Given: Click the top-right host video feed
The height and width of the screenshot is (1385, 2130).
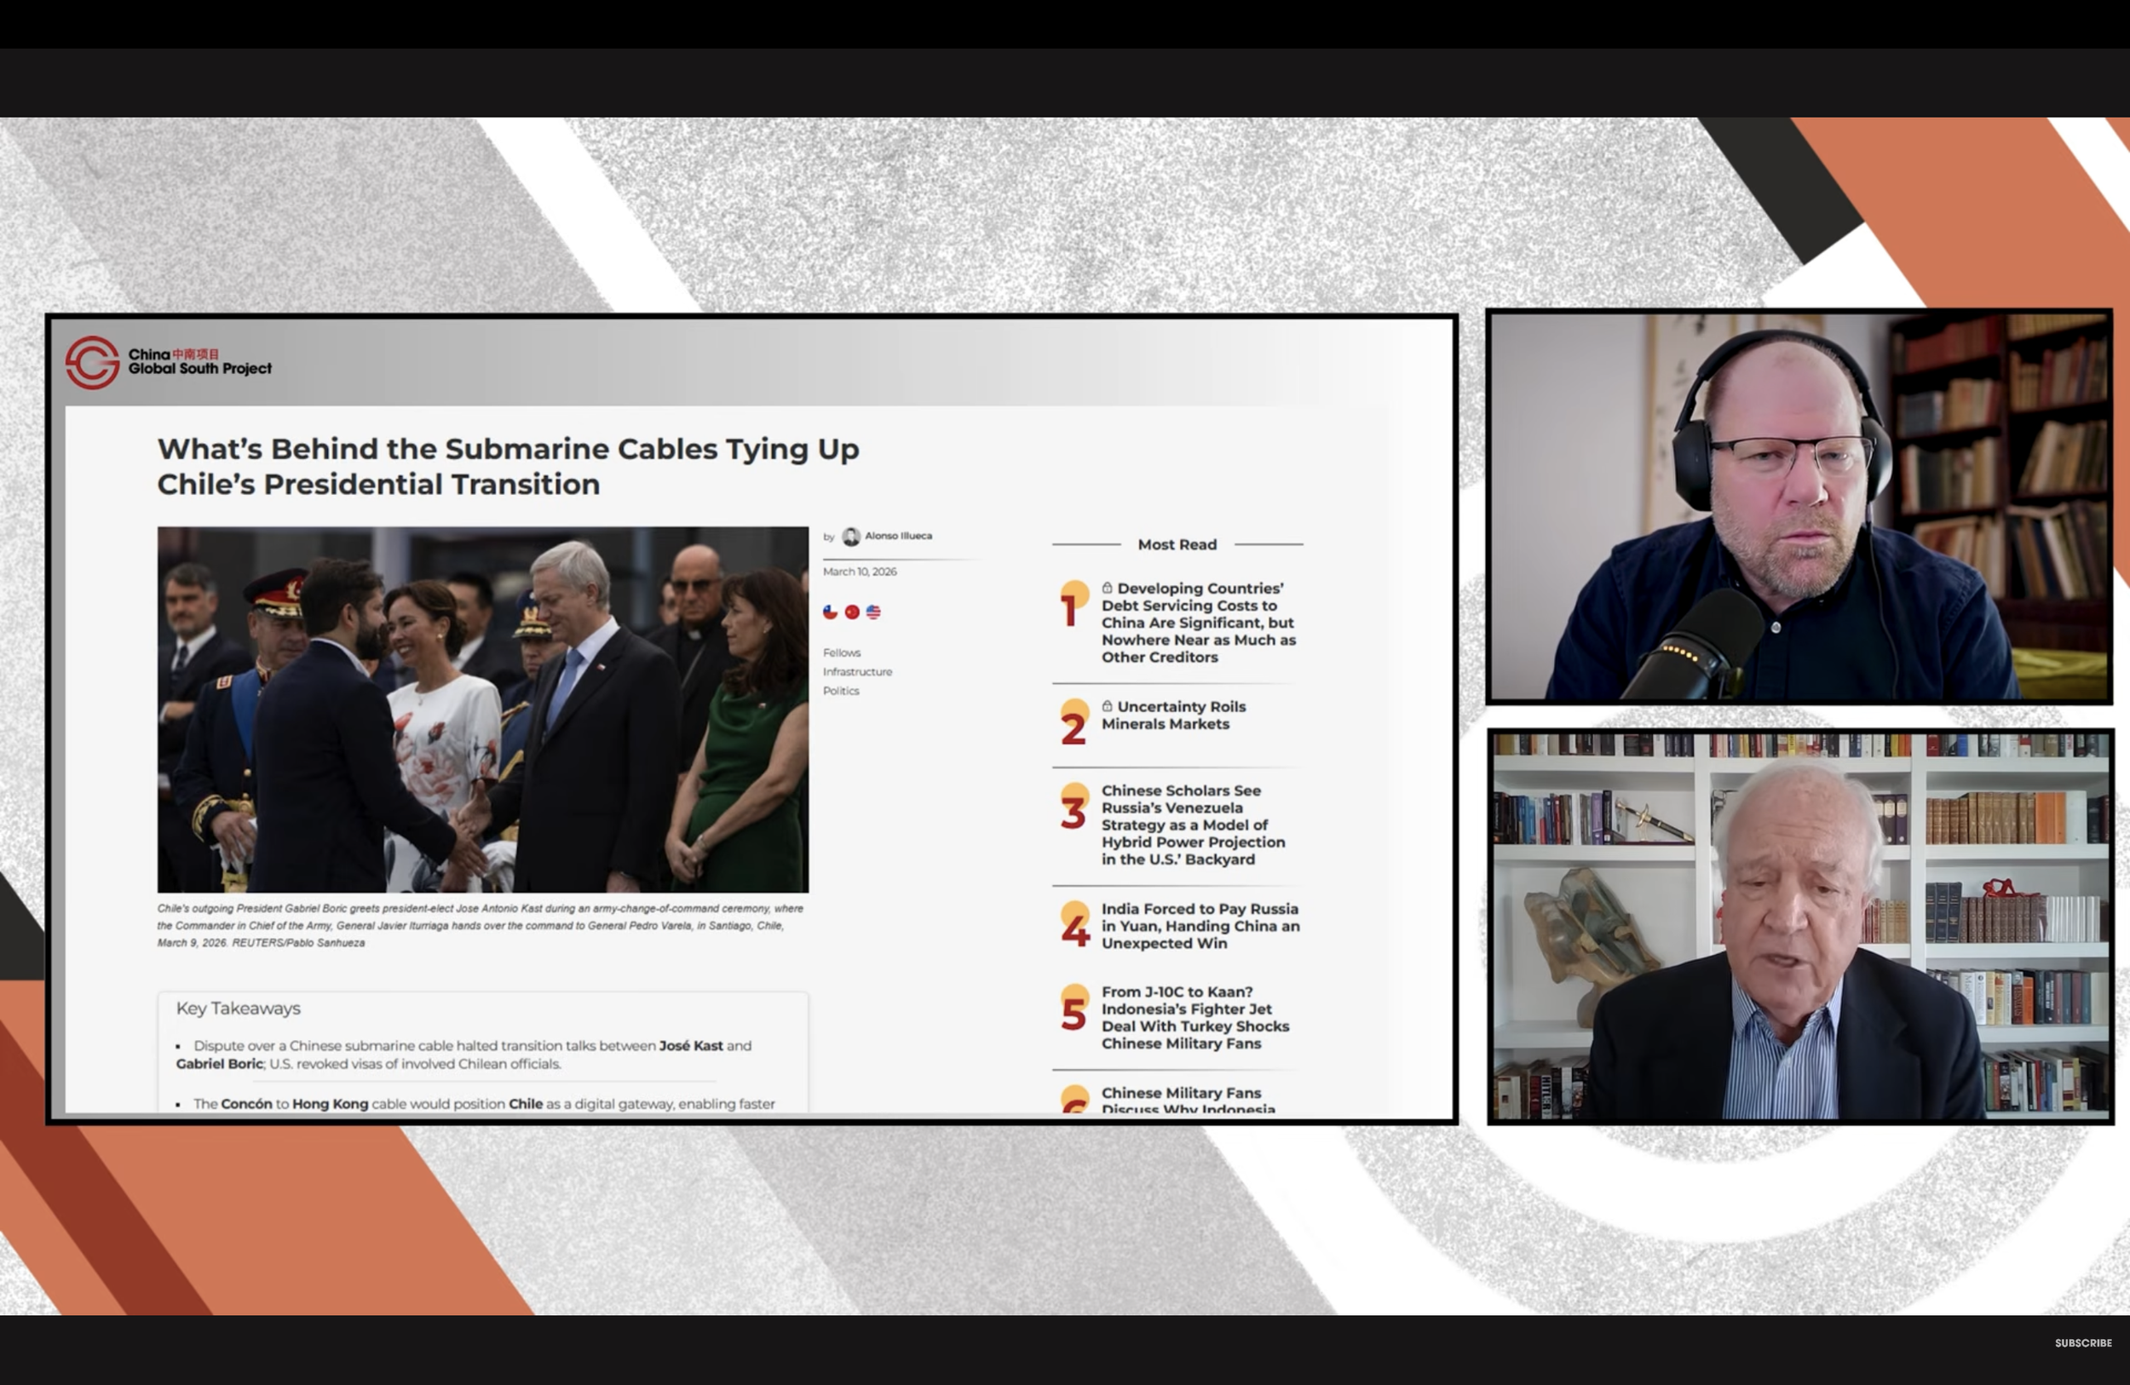Looking at the screenshot, I should [1799, 507].
